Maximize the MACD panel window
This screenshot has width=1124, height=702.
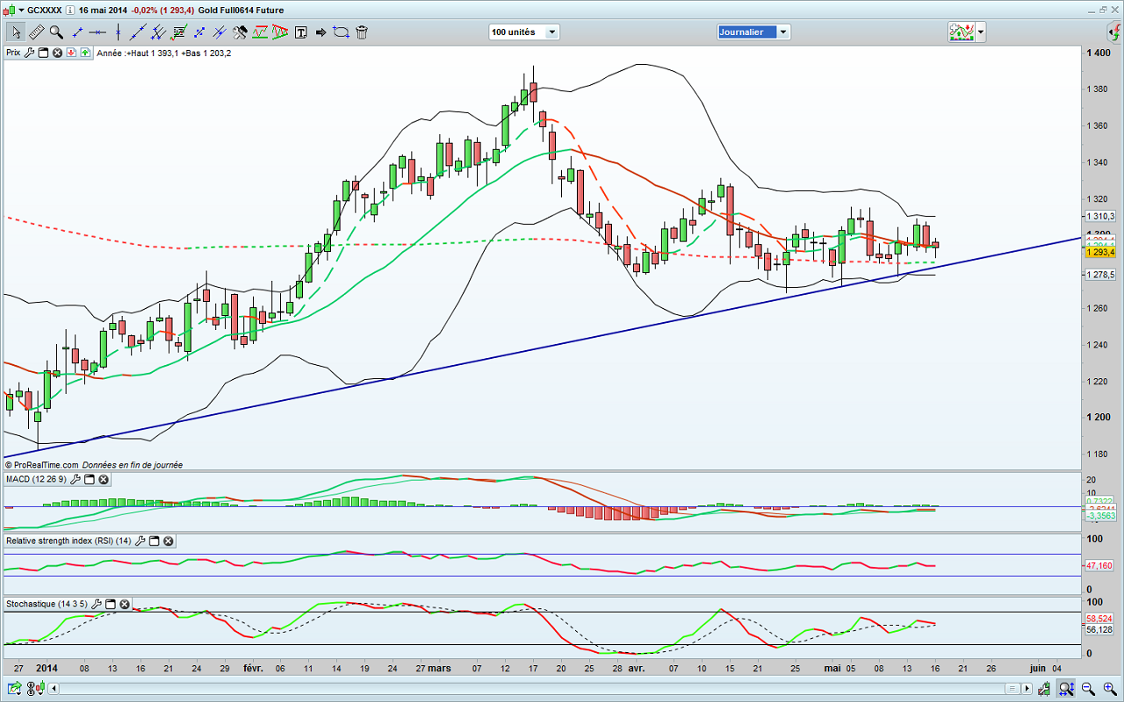tap(90, 479)
